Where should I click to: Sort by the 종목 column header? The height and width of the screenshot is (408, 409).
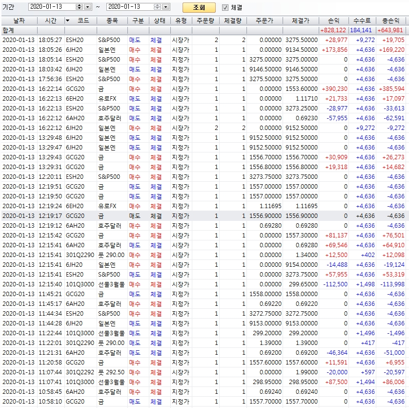pyautogui.click(x=112, y=21)
